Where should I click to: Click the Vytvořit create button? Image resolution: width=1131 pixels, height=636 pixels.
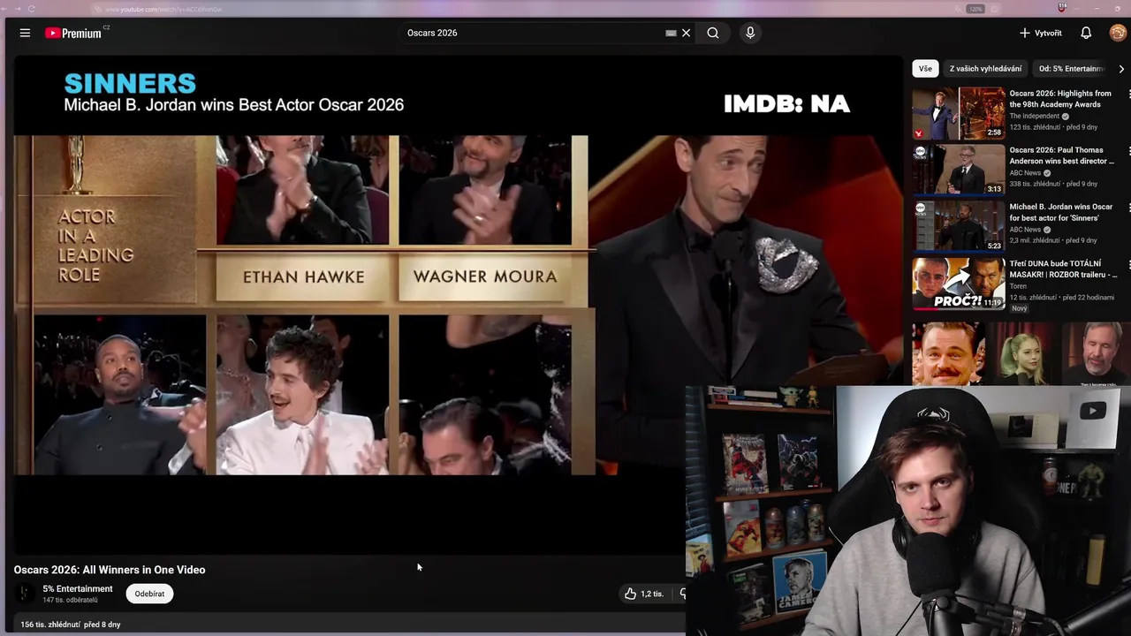[x=1041, y=33]
